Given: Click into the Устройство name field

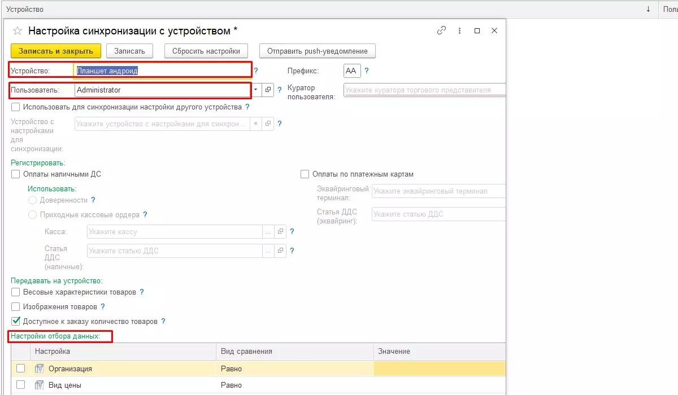Looking at the screenshot, I should pyautogui.click(x=162, y=71).
